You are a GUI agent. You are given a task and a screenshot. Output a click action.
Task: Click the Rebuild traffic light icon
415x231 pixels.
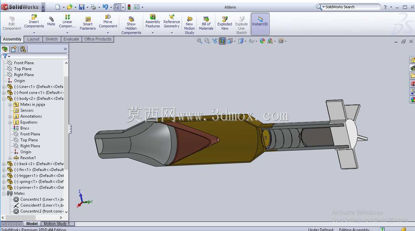coord(129,7)
